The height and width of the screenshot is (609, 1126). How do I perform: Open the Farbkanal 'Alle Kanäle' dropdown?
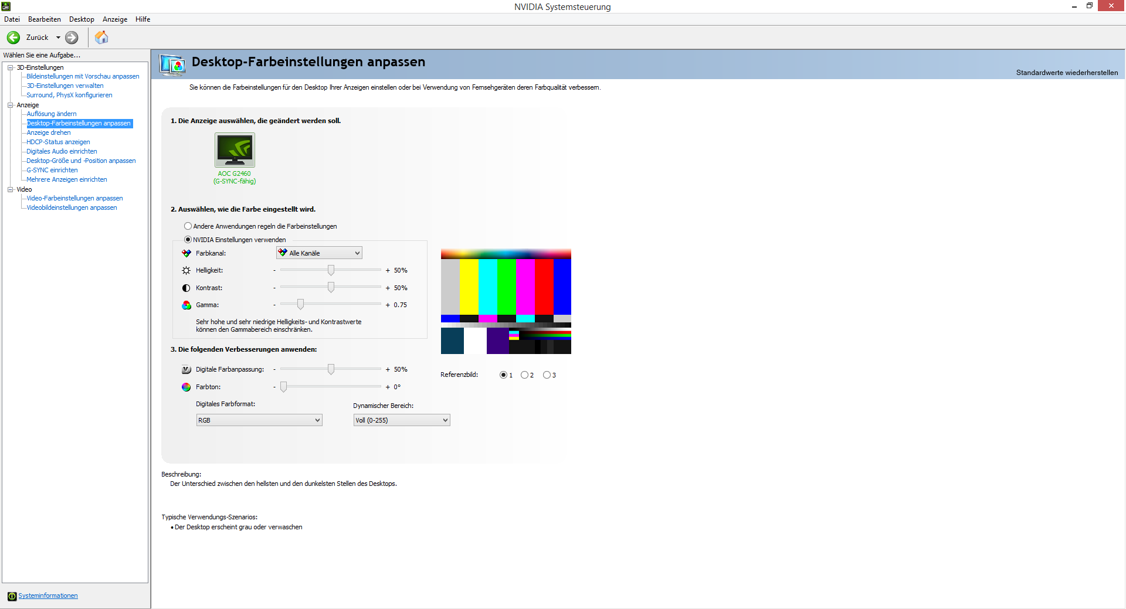pos(319,253)
